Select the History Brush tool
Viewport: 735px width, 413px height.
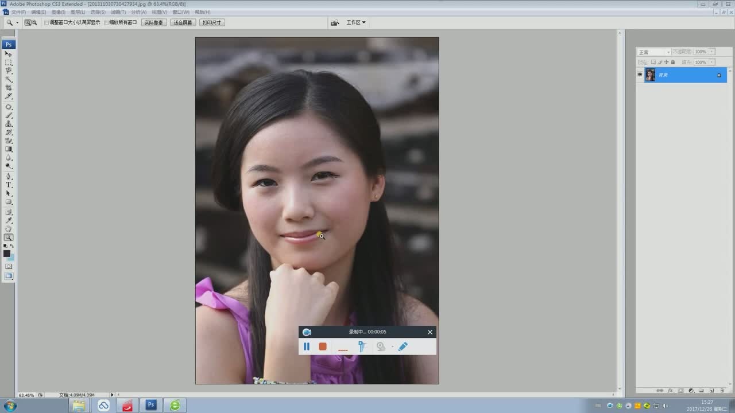[x=9, y=132]
